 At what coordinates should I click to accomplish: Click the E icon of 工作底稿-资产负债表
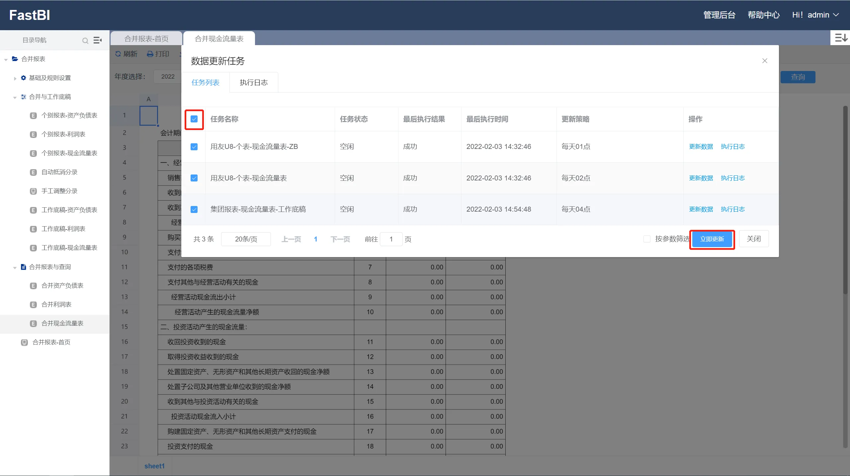(33, 210)
